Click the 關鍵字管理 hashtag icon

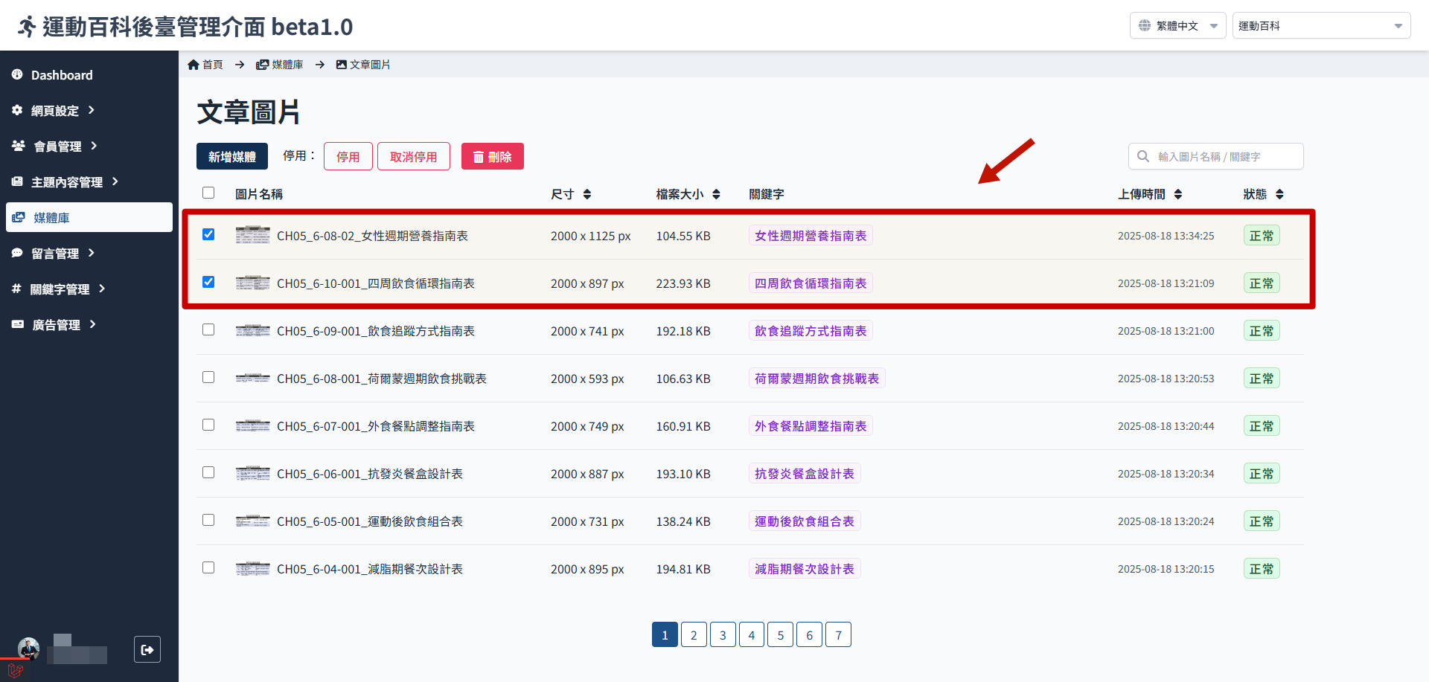[16, 289]
